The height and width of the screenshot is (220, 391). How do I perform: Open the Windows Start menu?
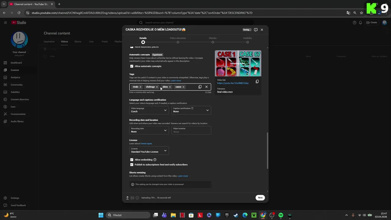101,215
